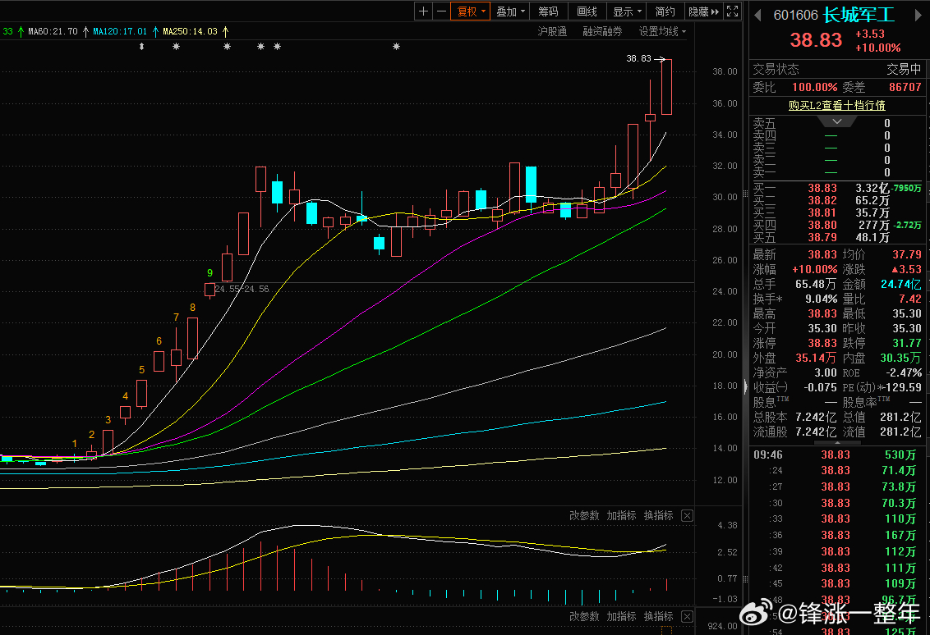Click the 买五 price 38.79 row
This screenshot has width=930, height=635.
837,237
